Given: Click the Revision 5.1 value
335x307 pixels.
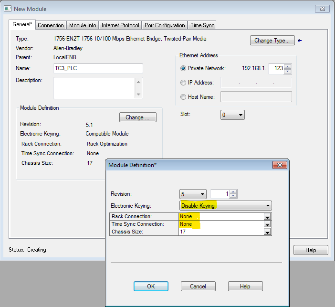Looking at the screenshot, I should (x=89, y=125).
